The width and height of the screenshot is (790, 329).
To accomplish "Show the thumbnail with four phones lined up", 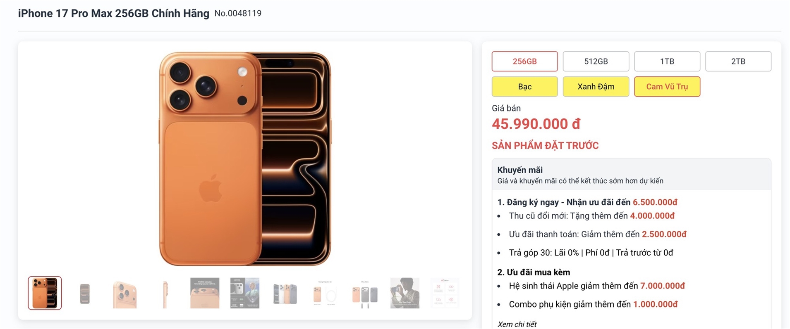I will coord(285,293).
